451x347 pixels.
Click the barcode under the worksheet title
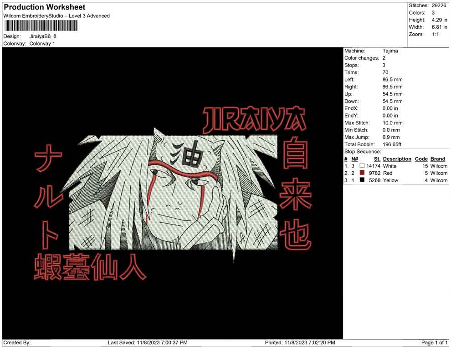tap(41, 26)
